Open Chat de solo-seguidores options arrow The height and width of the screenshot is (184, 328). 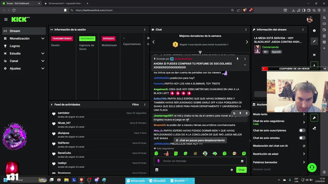point(304,122)
